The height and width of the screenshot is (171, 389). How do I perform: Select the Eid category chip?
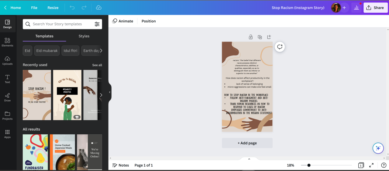(x=27, y=51)
